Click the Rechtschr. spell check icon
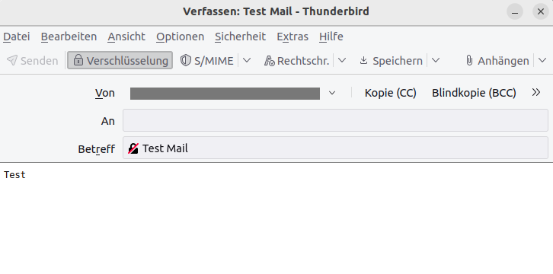This screenshot has height=274, width=553. (x=270, y=61)
